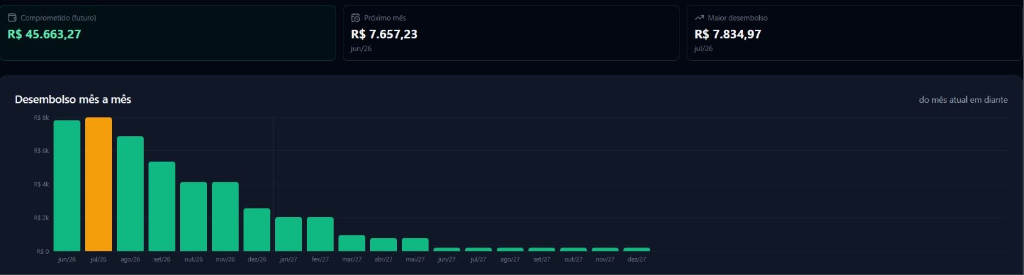
Task: Click the R$ 4k y-axis label
Action: (x=41, y=184)
